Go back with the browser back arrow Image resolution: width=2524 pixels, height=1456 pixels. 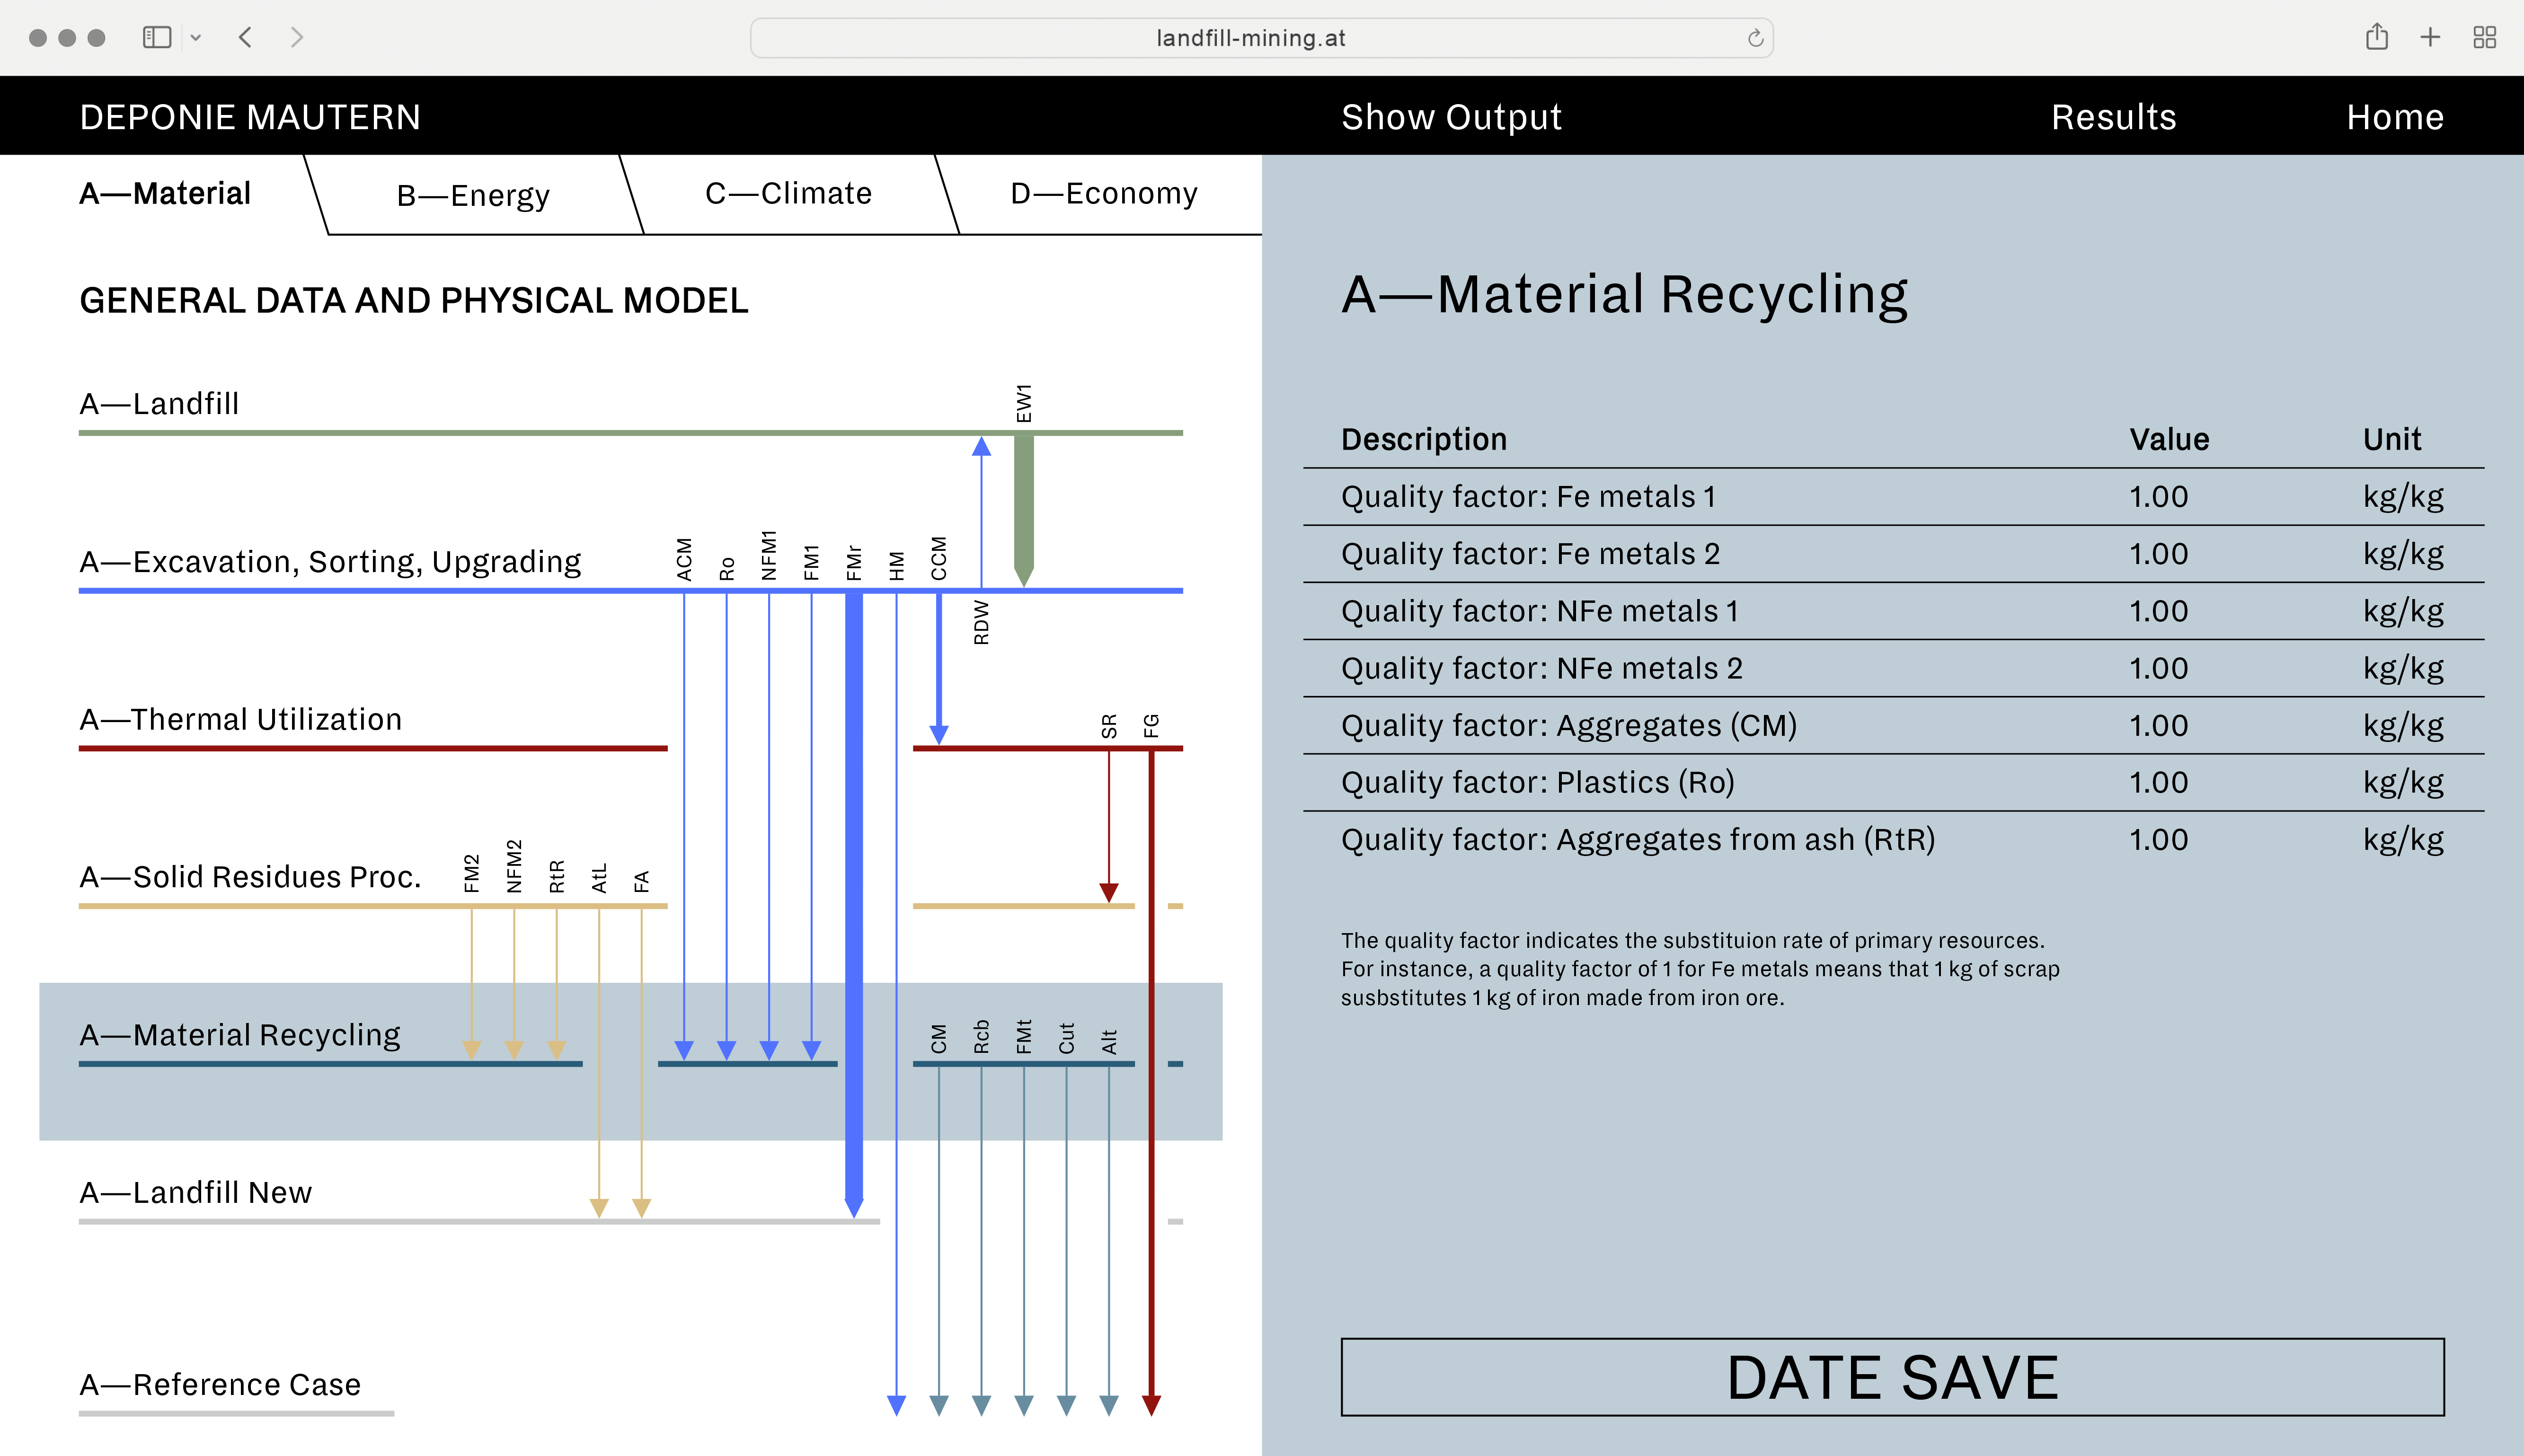coord(246,38)
